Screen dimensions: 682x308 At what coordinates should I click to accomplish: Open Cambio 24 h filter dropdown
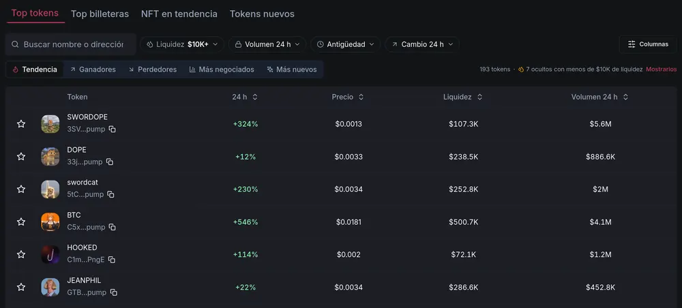pos(422,44)
